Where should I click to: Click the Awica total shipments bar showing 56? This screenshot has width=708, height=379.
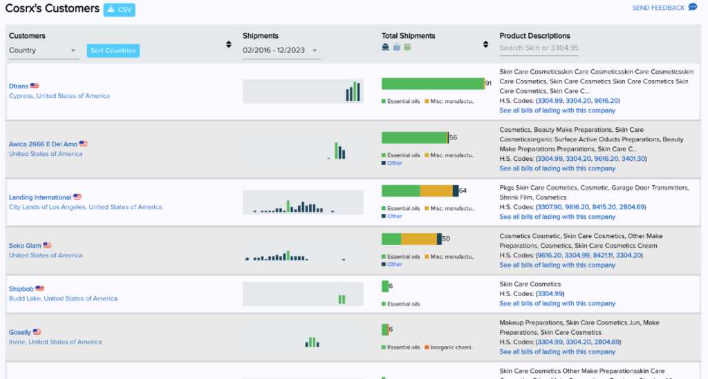[x=415, y=137]
